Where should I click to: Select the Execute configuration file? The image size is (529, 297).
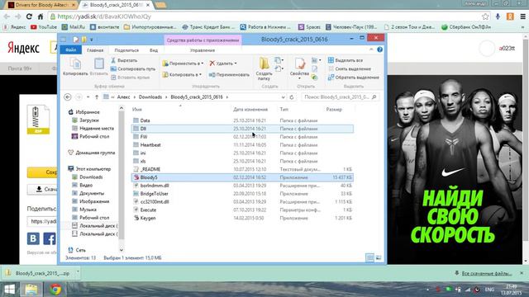(x=242, y=210)
